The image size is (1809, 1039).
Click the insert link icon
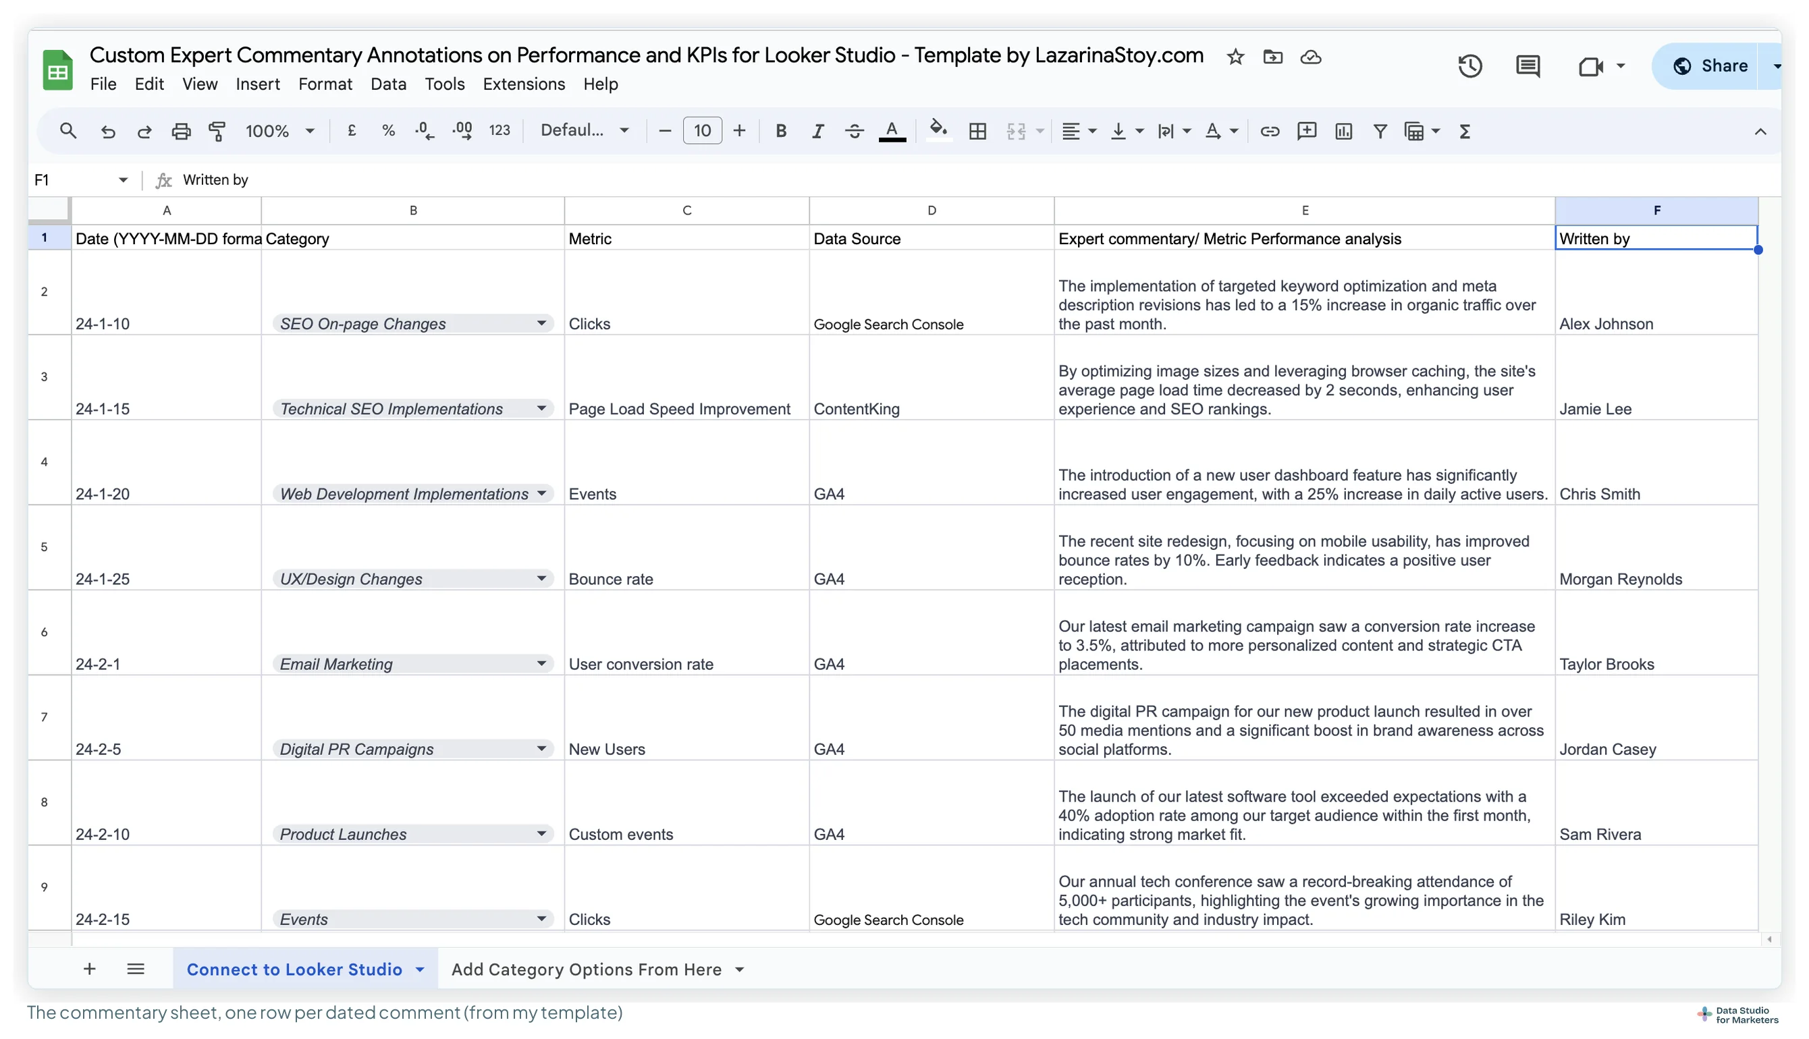coord(1269,132)
